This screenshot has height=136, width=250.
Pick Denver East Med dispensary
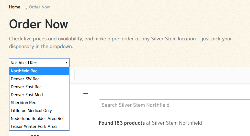click(x=39, y=95)
